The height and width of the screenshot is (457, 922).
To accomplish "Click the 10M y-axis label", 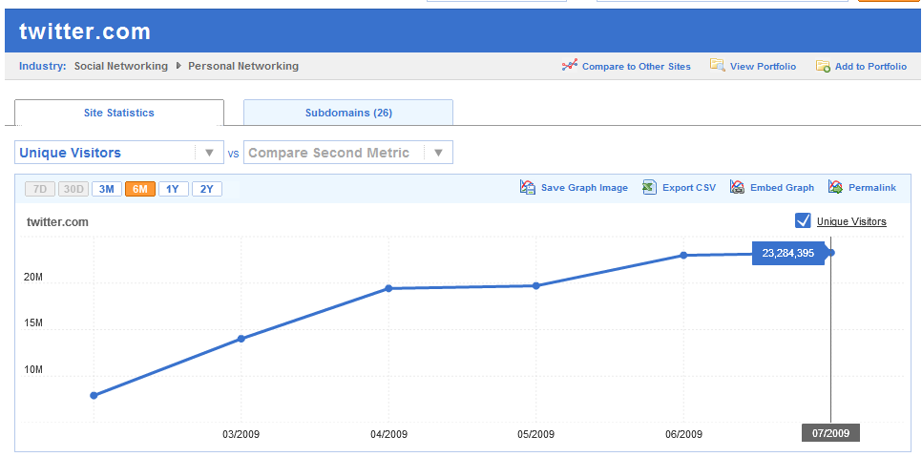I will pos(33,369).
